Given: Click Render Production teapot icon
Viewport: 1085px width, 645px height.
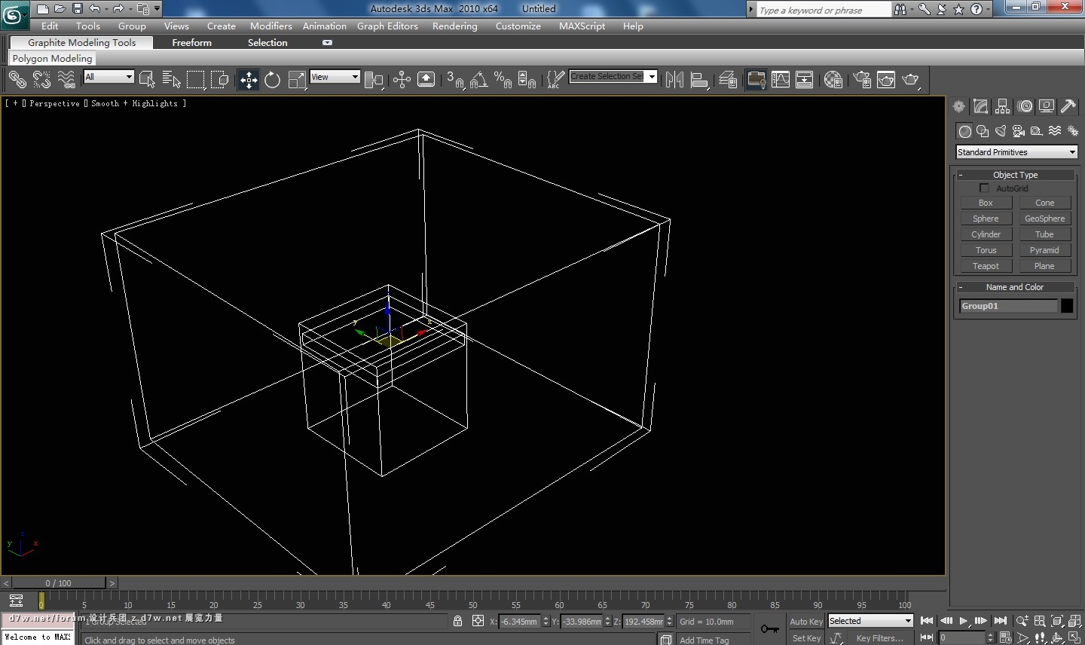Looking at the screenshot, I should coord(911,79).
